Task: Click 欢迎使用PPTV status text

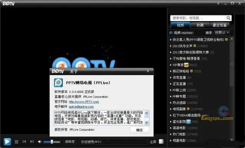Action: [91, 142]
